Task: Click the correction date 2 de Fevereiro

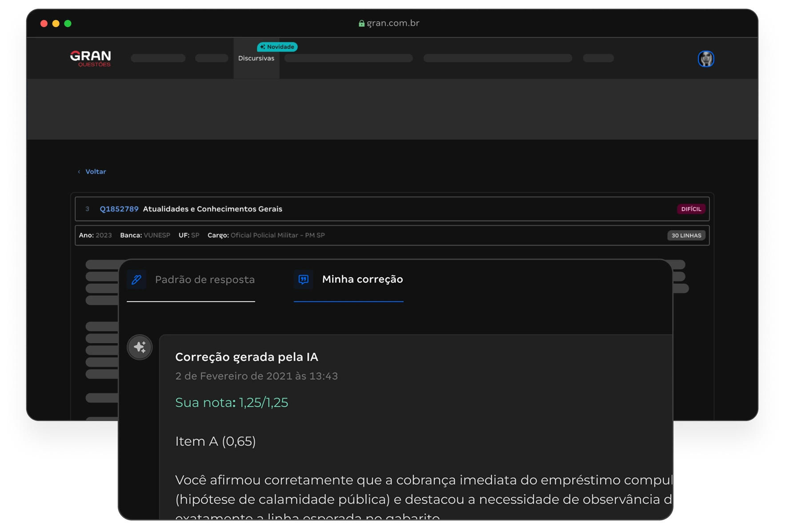Action: point(256,376)
